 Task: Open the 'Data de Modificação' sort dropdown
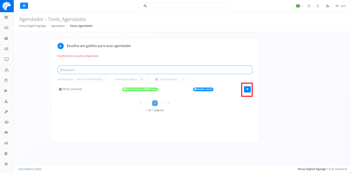[x=91, y=79]
